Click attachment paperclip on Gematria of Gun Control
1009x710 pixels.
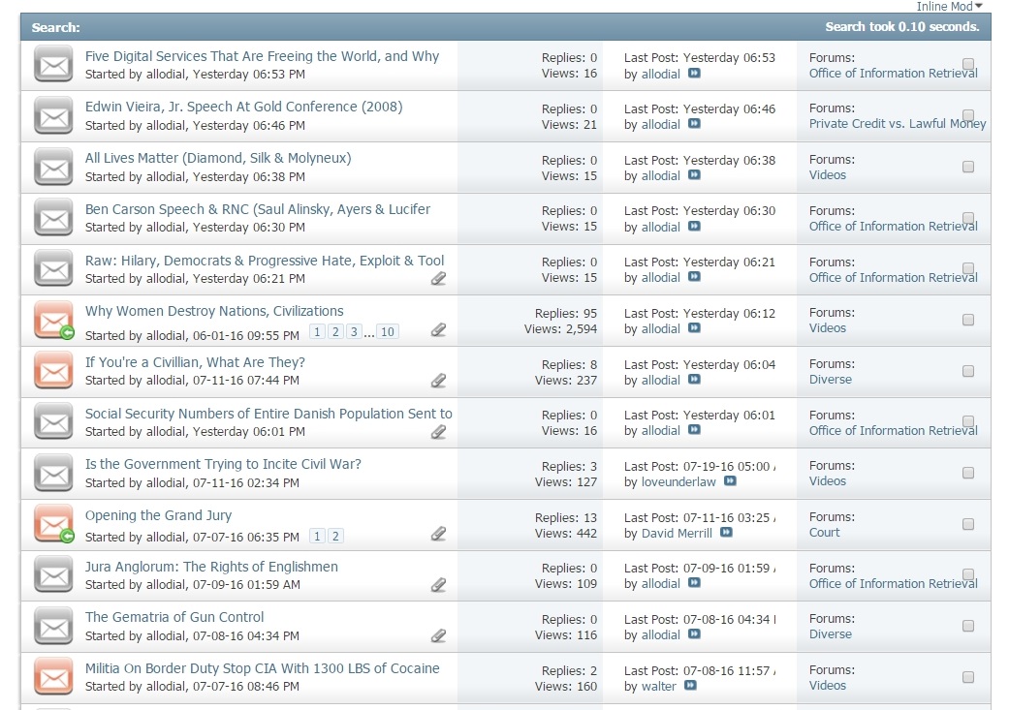[438, 636]
